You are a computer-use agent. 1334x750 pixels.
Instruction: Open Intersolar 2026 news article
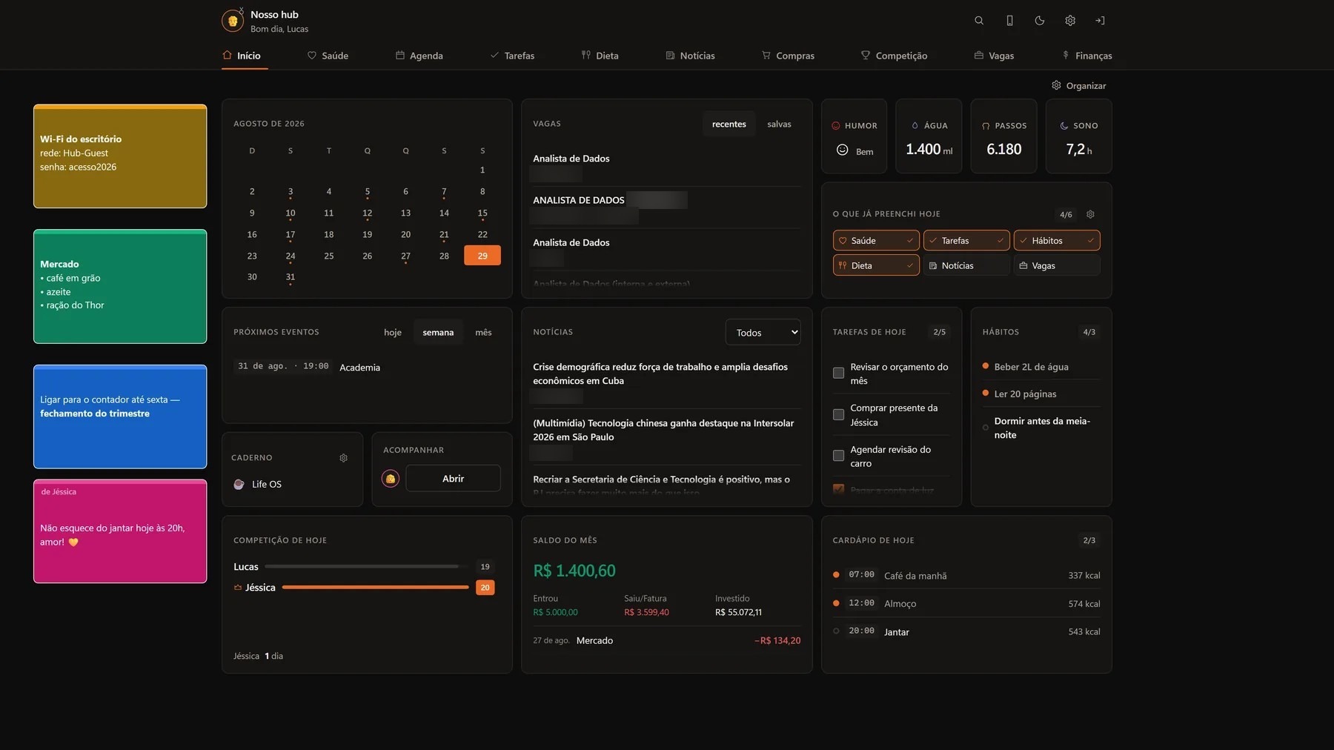tap(663, 430)
